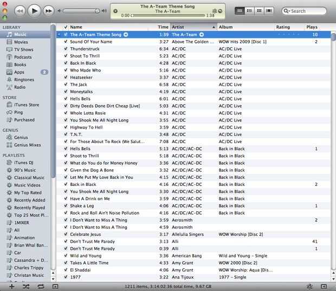Image resolution: width=336 pixels, height=291 pixels.
Task: Sort by Artist column header
Action: [193, 27]
